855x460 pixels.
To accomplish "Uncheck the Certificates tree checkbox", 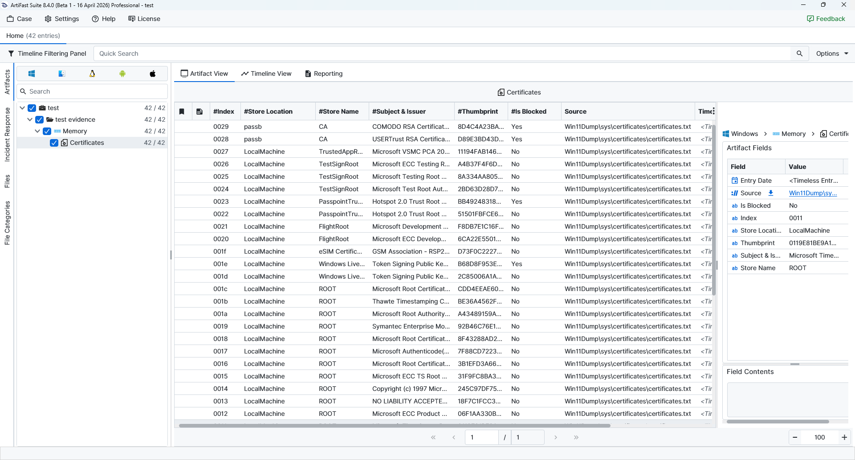I will tap(54, 143).
